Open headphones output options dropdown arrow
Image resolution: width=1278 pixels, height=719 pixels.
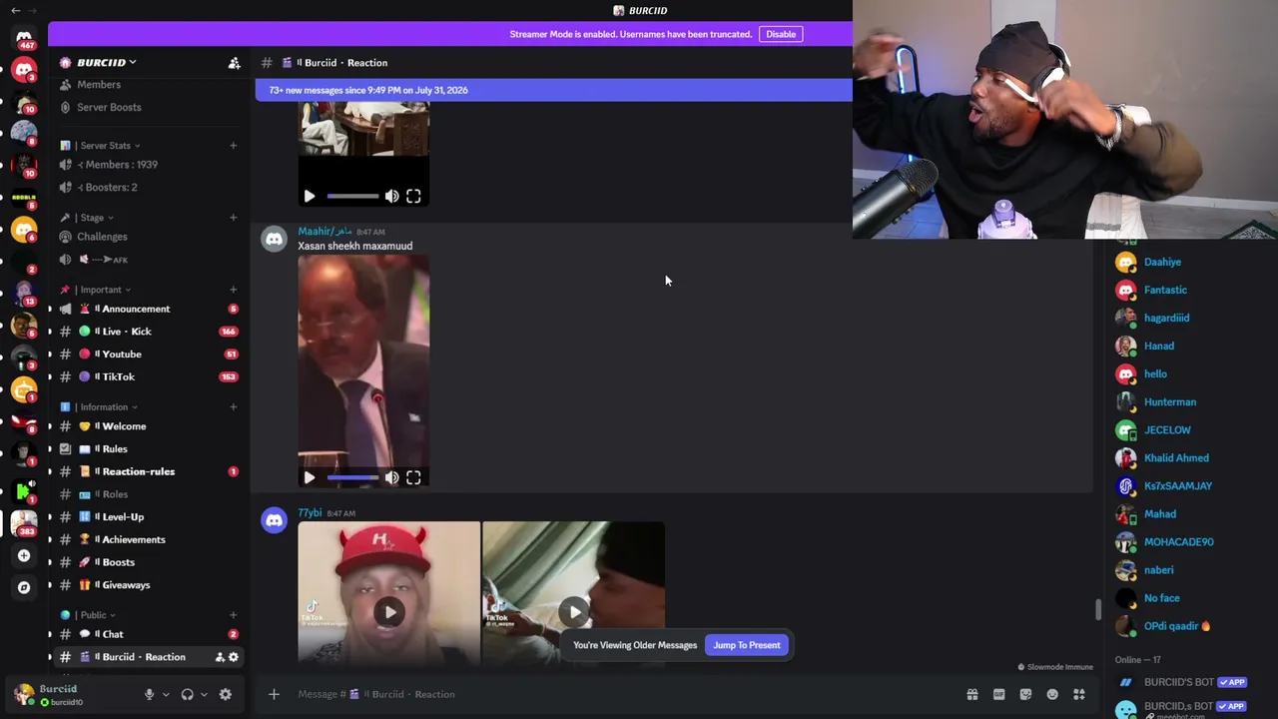tap(204, 694)
